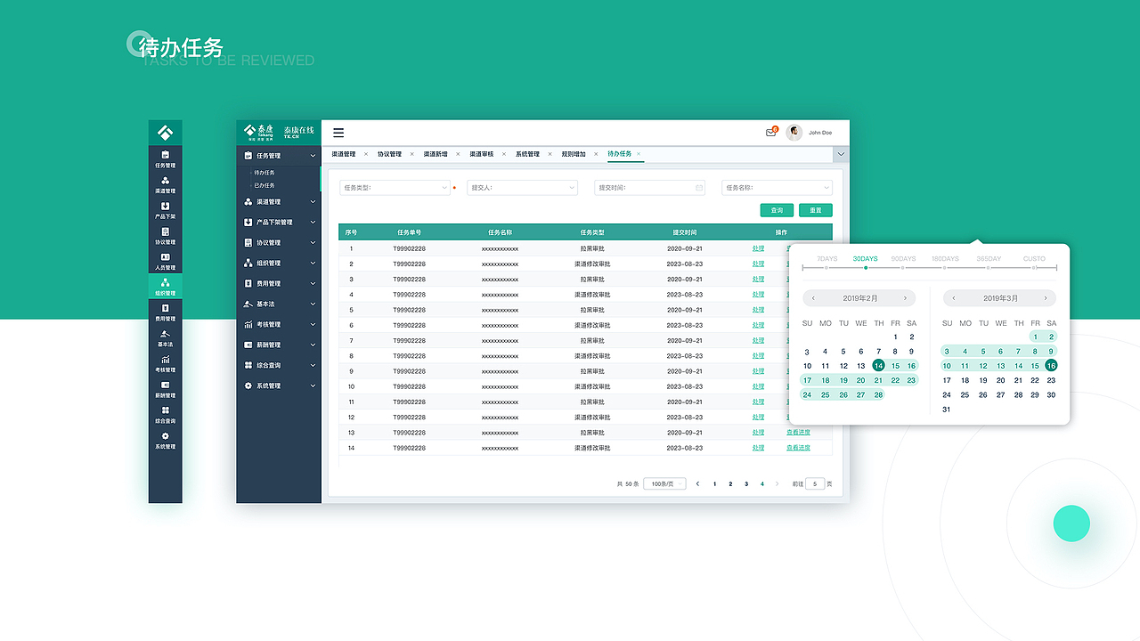
Task: Open the 任务名称 dropdown
Action: 777,188
